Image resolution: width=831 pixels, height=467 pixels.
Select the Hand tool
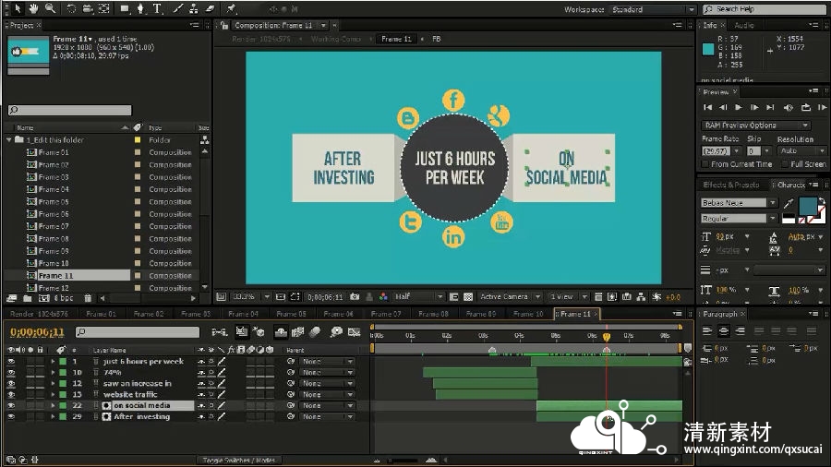click(33, 8)
